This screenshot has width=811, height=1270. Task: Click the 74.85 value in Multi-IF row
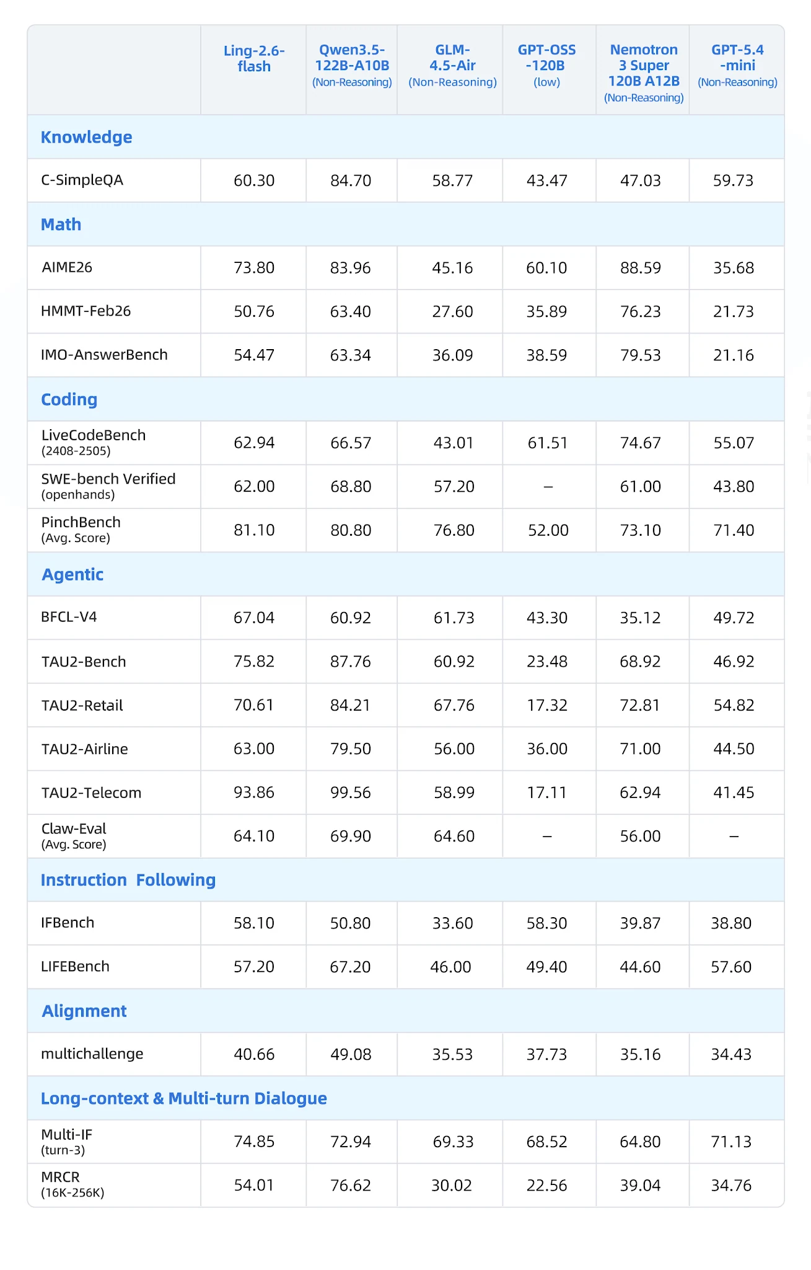pos(254,1142)
